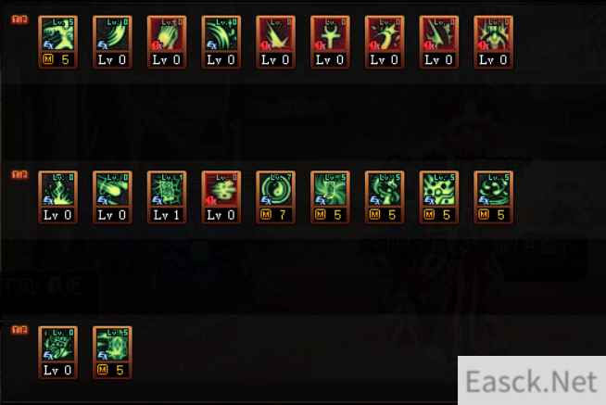This screenshot has height=405, width=606.
Task: Choose the green shield talisman skill, M 5
Action: (x=112, y=352)
